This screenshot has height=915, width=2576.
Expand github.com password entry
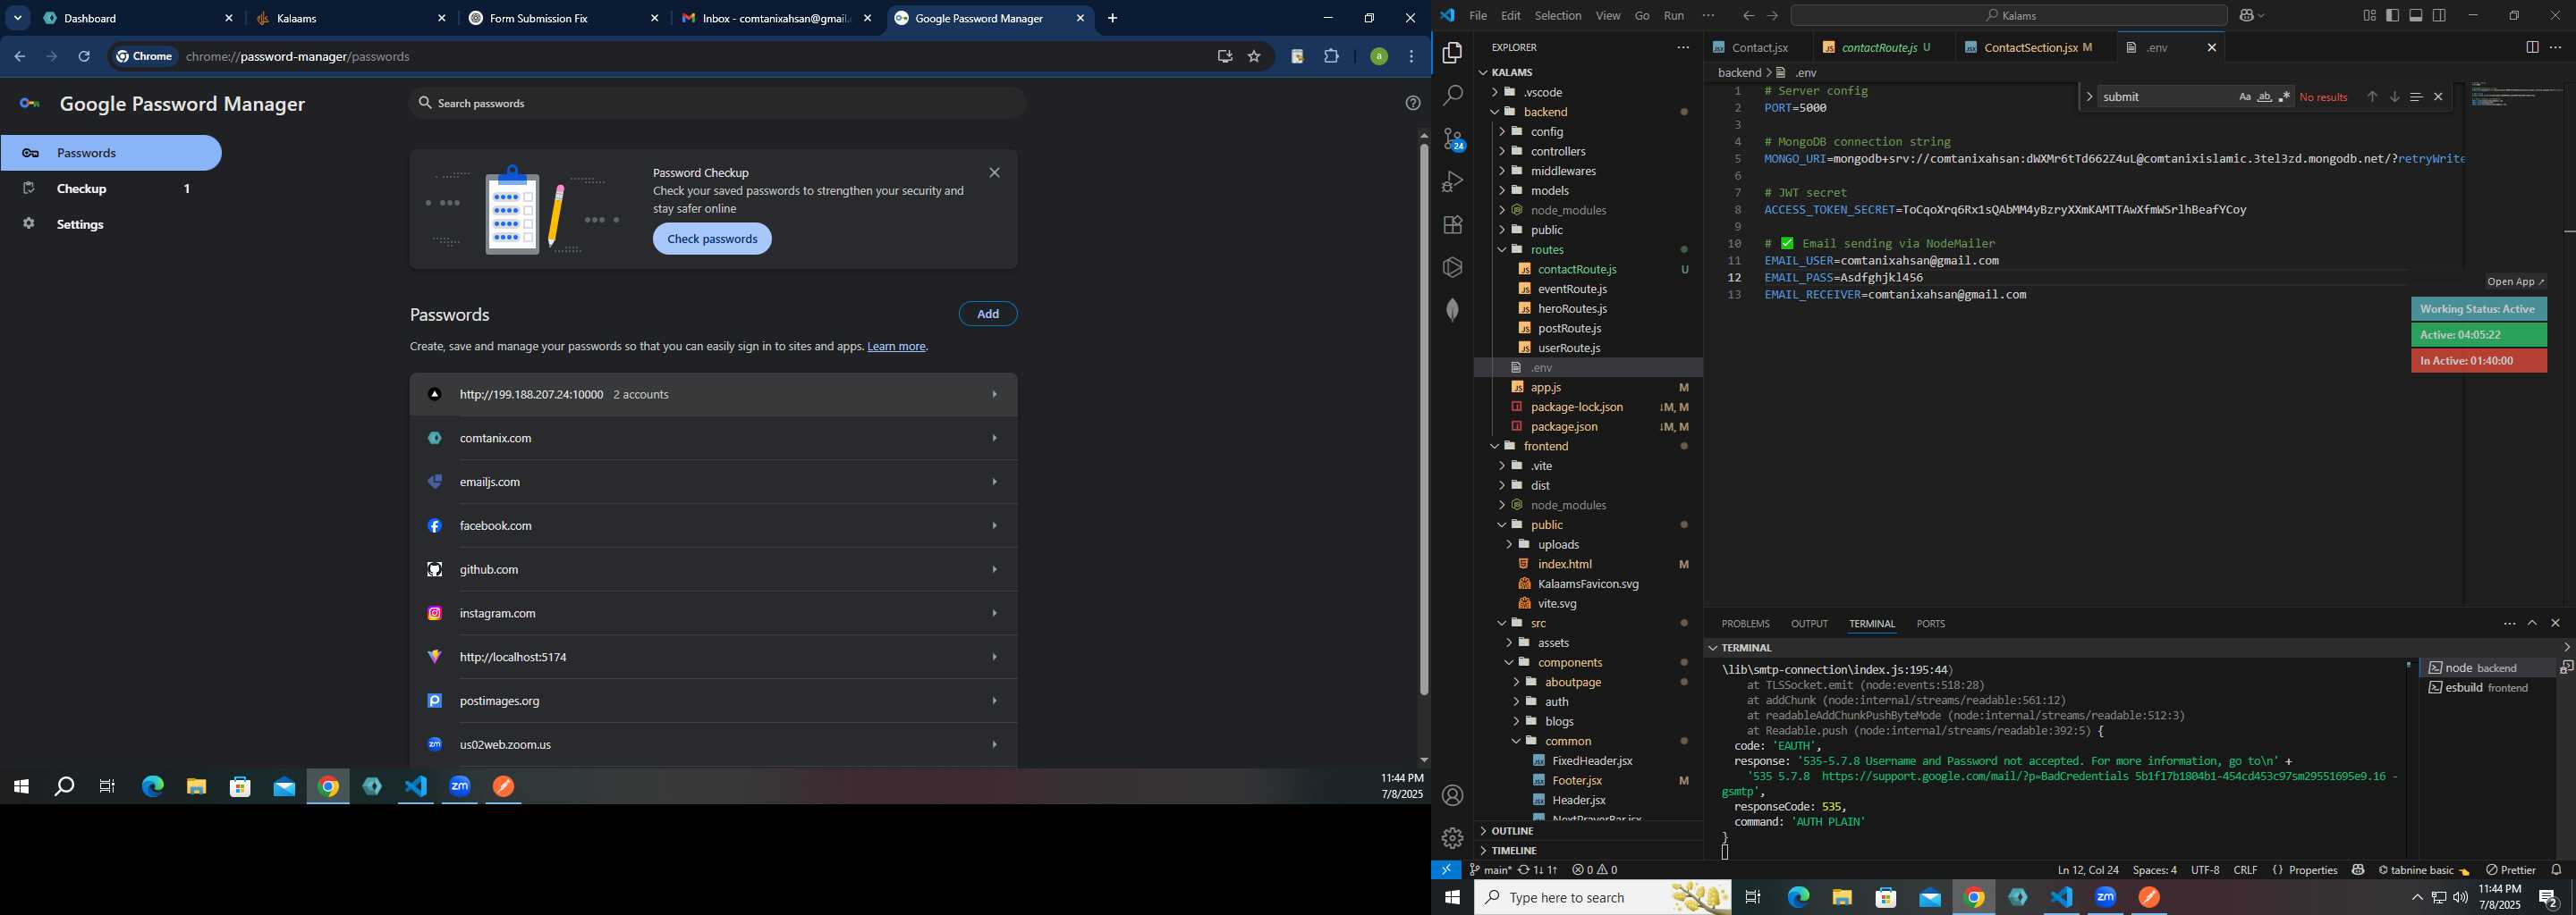[x=713, y=569]
